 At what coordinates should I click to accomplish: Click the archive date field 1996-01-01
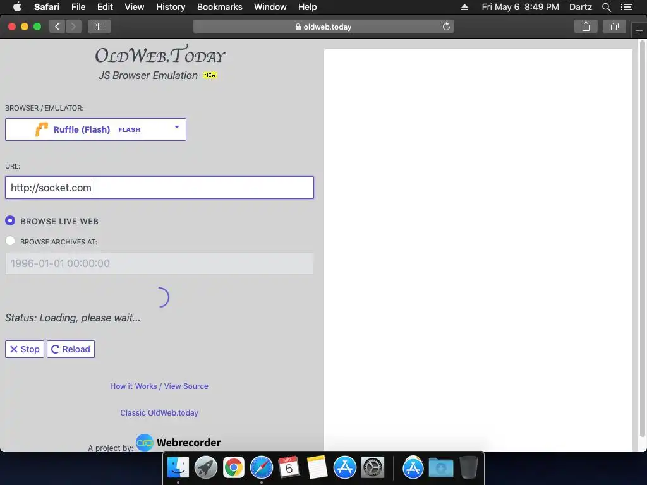click(159, 263)
